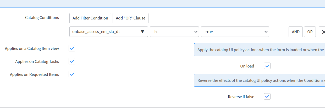Click the Catalog Conditions label text
325x108 pixels.
[42, 18]
